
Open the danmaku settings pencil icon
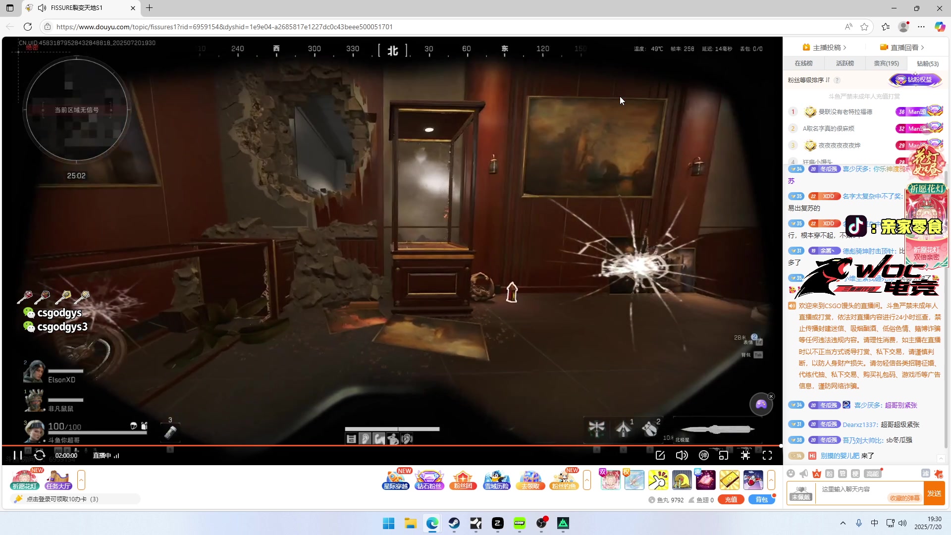click(x=660, y=455)
